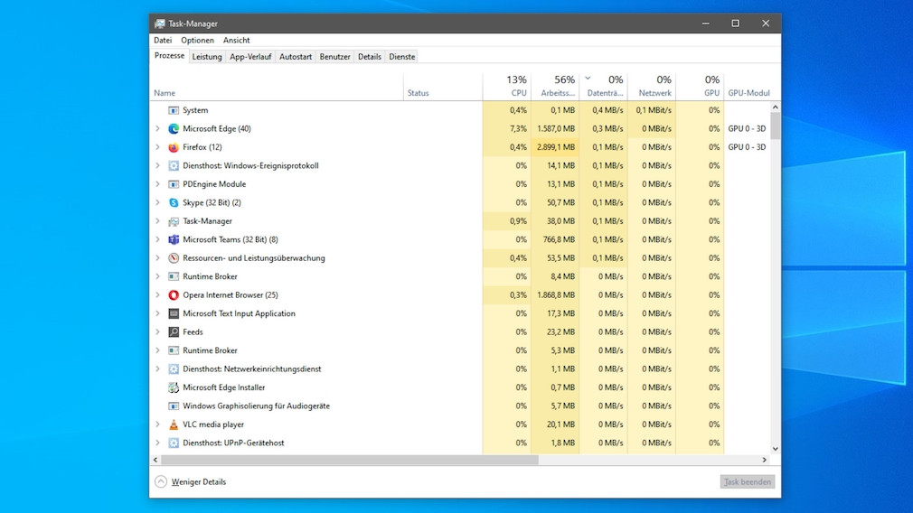The height and width of the screenshot is (513, 913).
Task: Click the Microsoft Teams icon
Action: point(174,239)
